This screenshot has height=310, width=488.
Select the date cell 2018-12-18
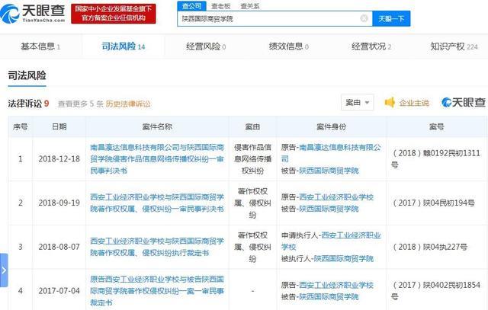click(x=59, y=159)
